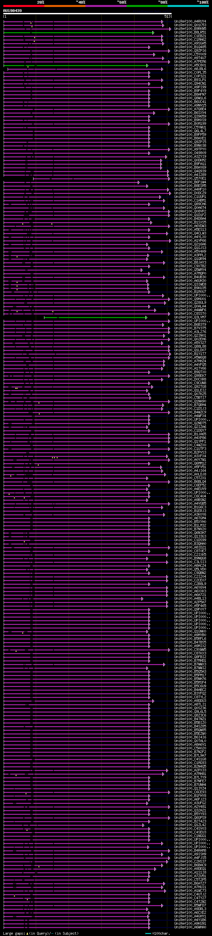Open hit UniRef100_Q07K25
The height and width of the screenshot is (936, 212).
[x=190, y=394]
